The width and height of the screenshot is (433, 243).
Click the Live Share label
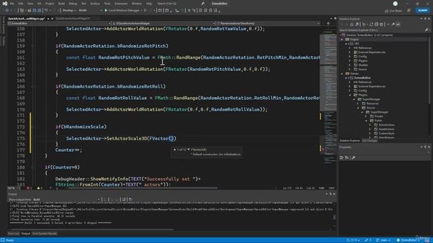coord(395,11)
